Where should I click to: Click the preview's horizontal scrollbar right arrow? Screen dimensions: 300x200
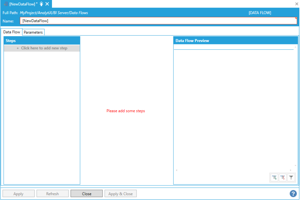(x=291, y=170)
